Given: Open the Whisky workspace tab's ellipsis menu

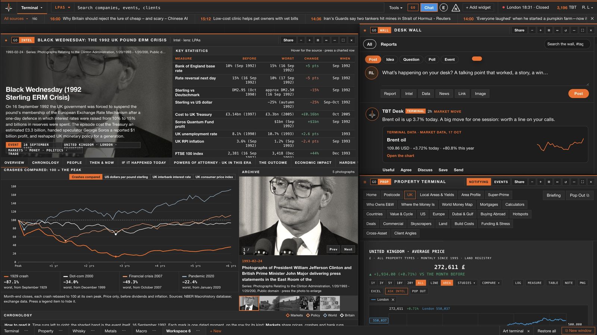Looking at the screenshot, I should [x=93, y=331].
